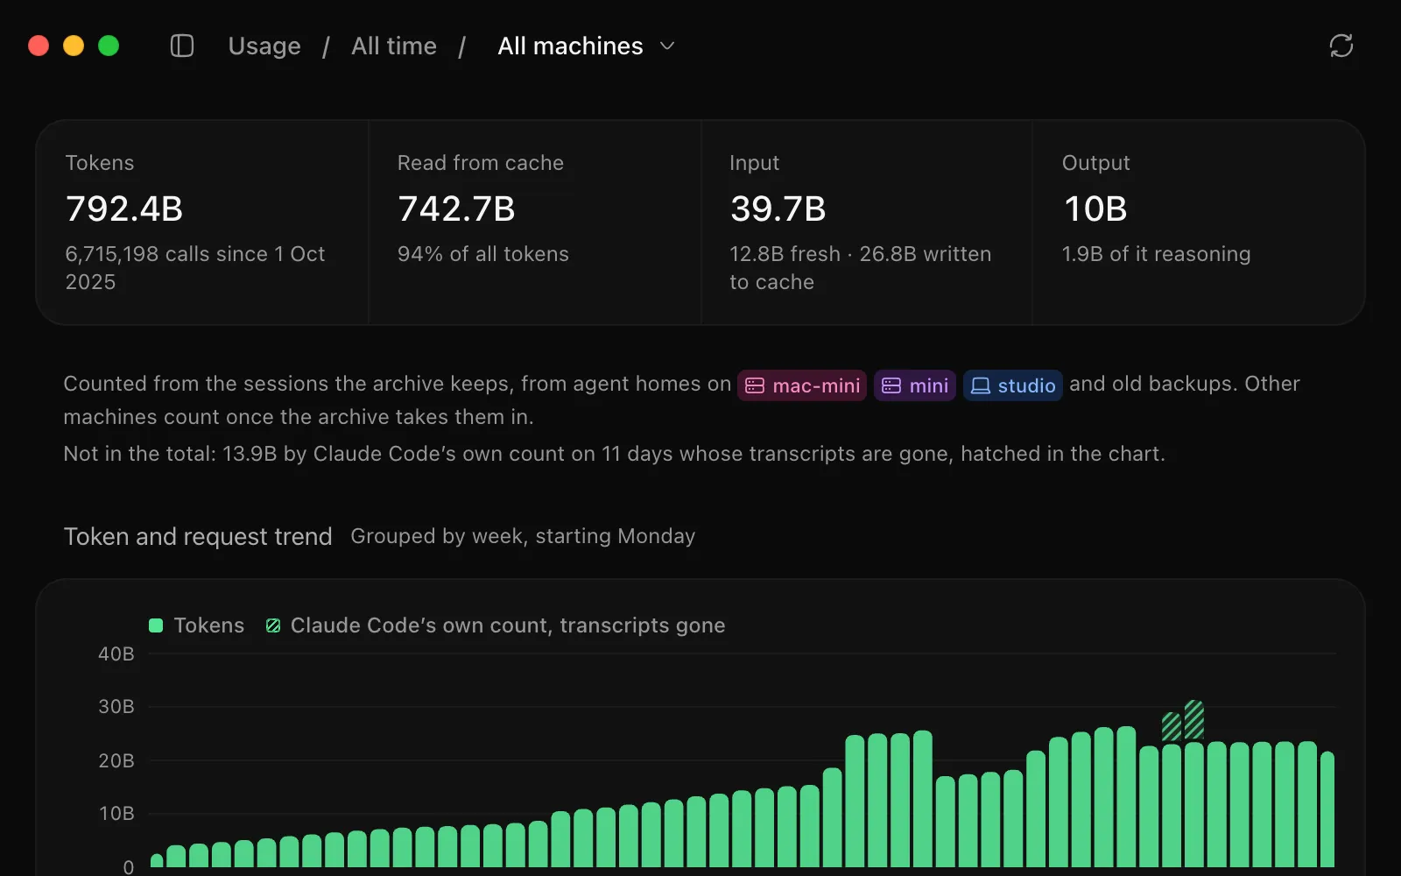Click the 742.7B read from cache value

pyautogui.click(x=456, y=208)
